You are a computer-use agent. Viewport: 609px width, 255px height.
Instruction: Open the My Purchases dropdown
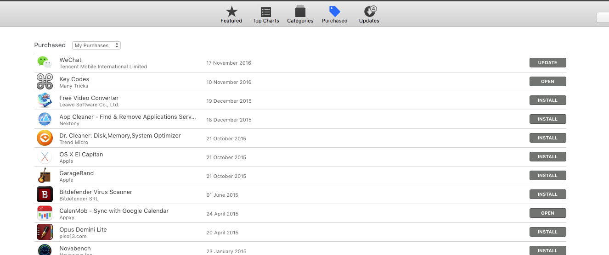tap(96, 45)
